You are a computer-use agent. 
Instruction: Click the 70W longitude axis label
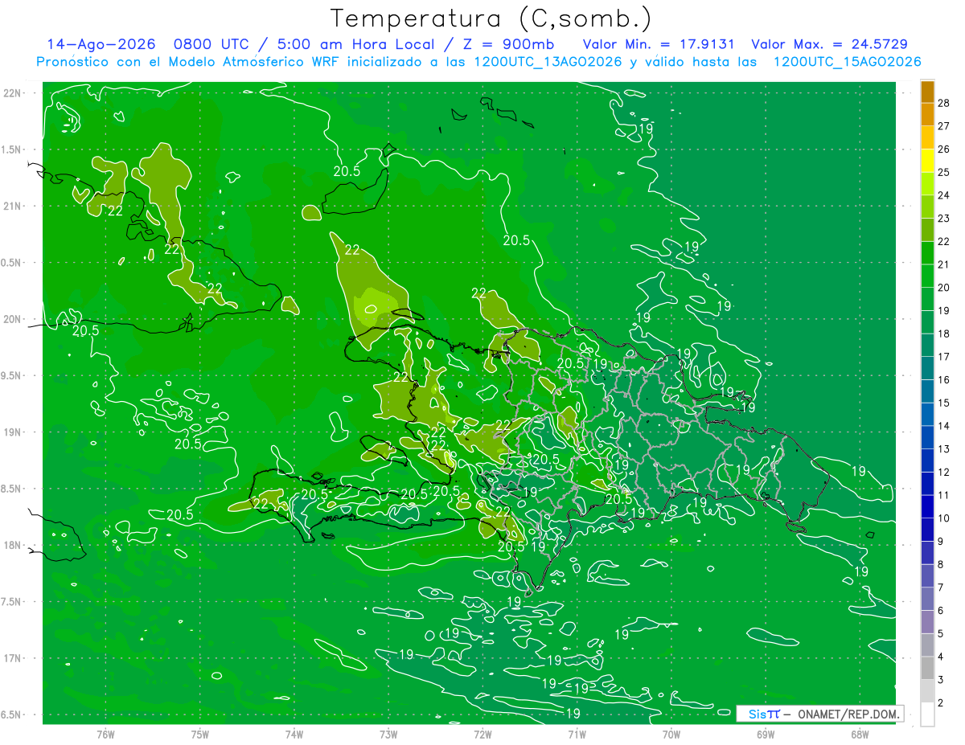(x=671, y=734)
